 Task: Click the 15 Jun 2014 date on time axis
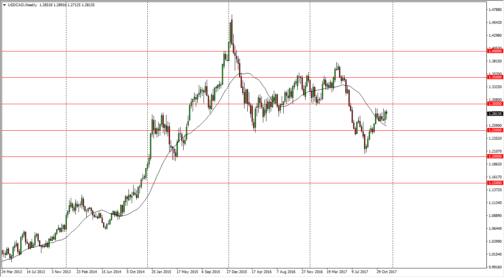(x=112, y=272)
